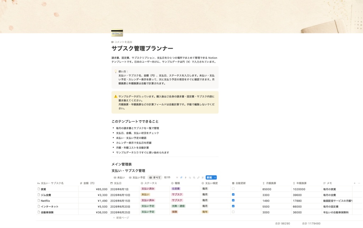
Task: Open dropdown arrow on 新規 button
Action: (215, 178)
